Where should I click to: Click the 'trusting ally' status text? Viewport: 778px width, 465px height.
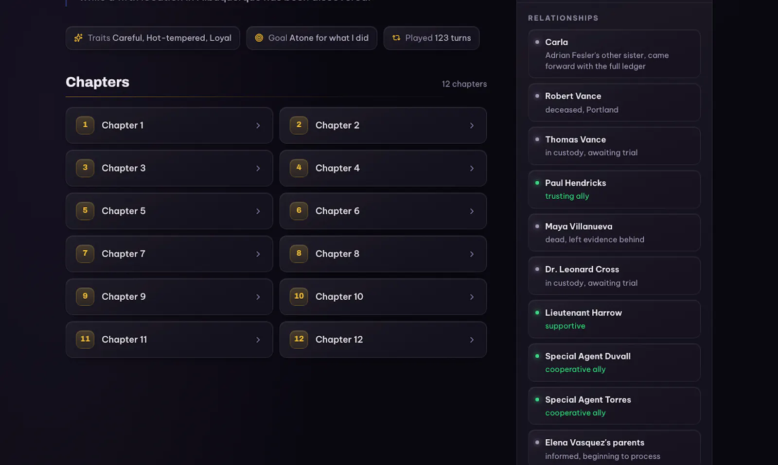coord(567,196)
